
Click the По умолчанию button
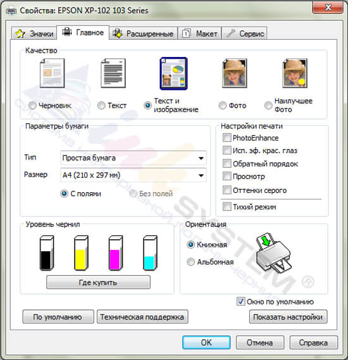(58, 317)
